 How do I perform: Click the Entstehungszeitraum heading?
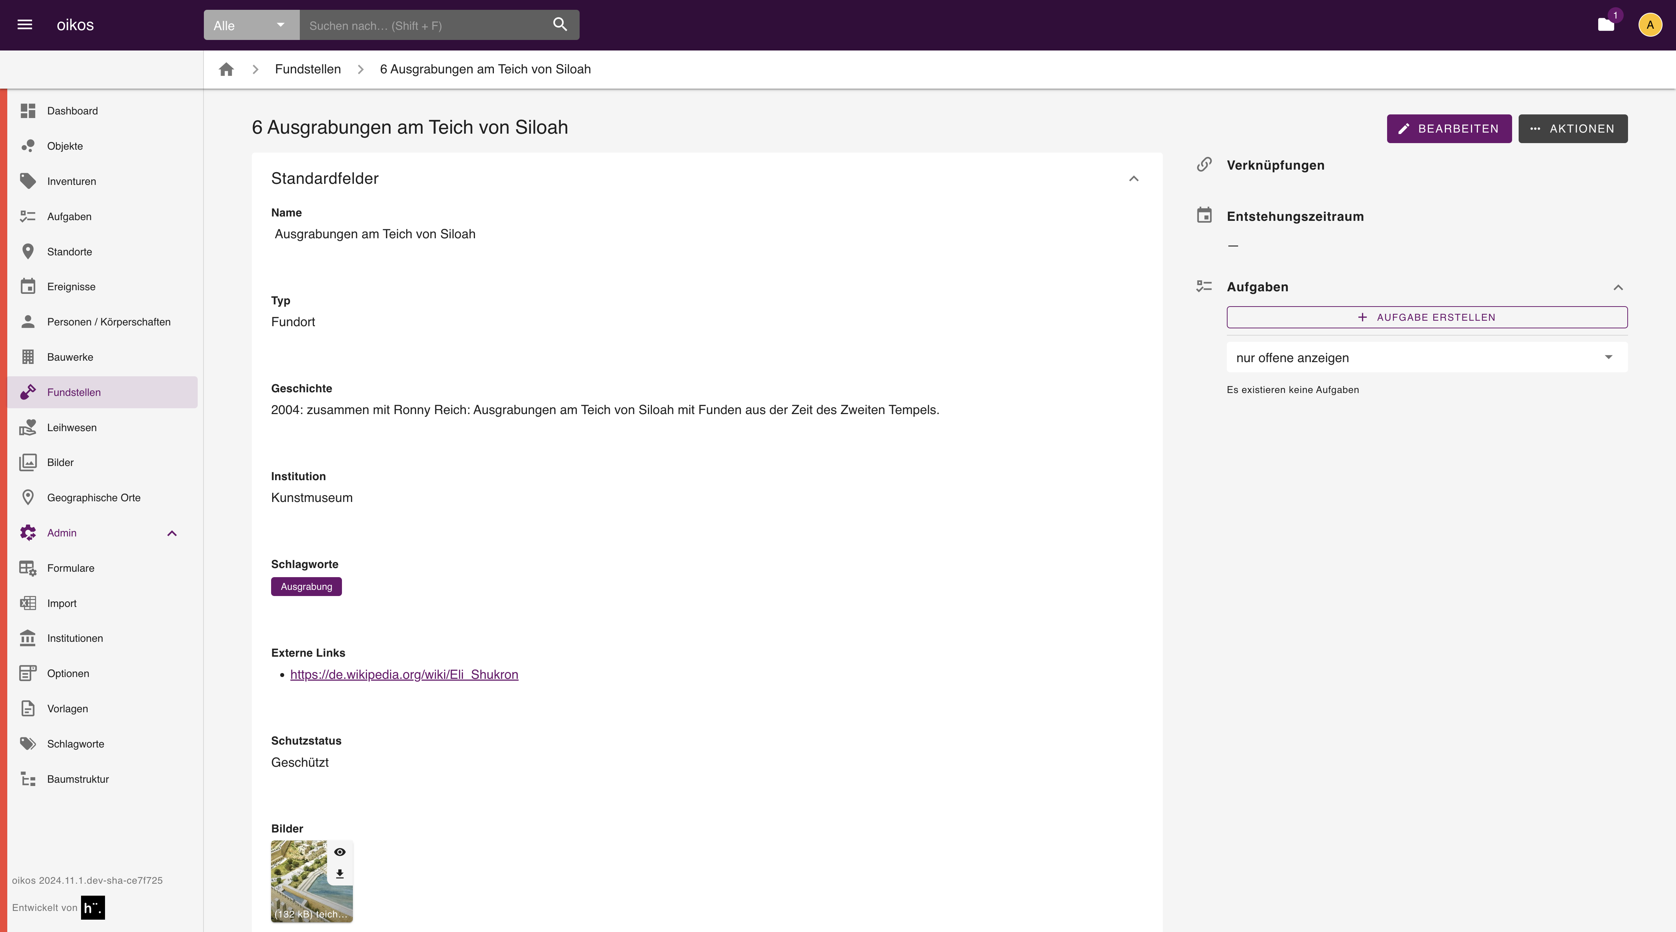point(1295,216)
